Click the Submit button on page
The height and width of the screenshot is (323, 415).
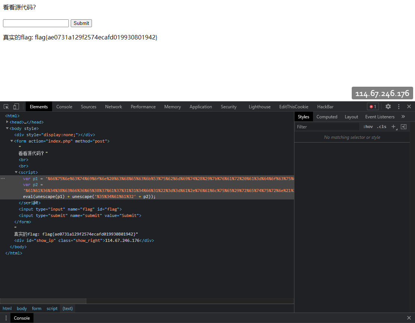coord(81,23)
